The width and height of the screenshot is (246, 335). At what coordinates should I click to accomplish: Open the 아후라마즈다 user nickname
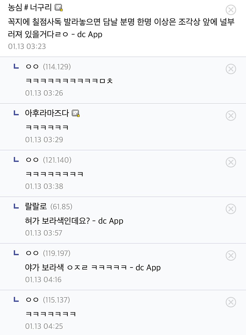[x=47, y=113]
